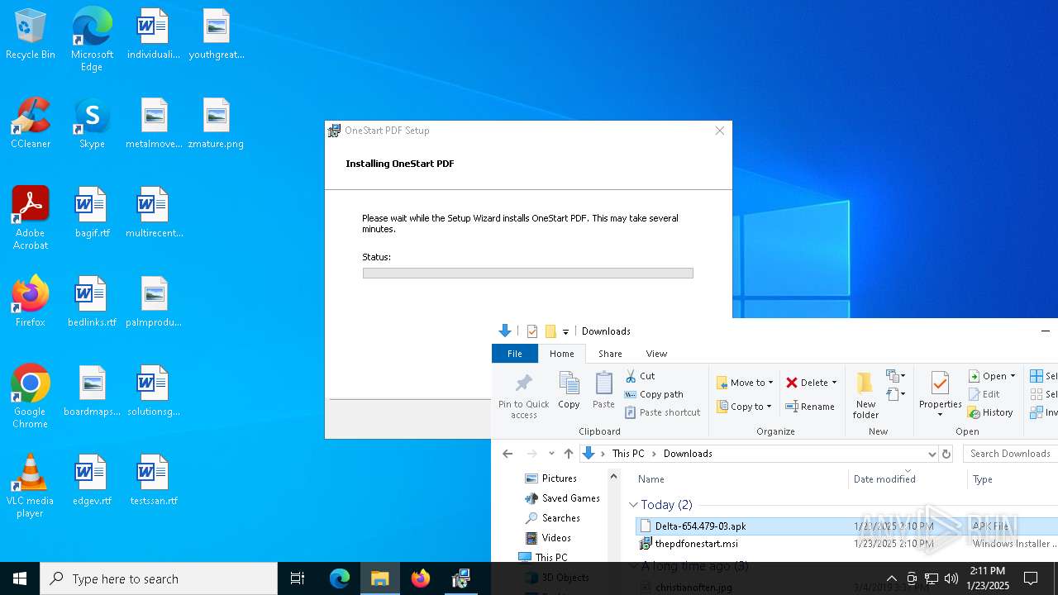Image resolution: width=1058 pixels, height=595 pixels.
Task: Open Videos in navigation pane
Action: point(556,538)
